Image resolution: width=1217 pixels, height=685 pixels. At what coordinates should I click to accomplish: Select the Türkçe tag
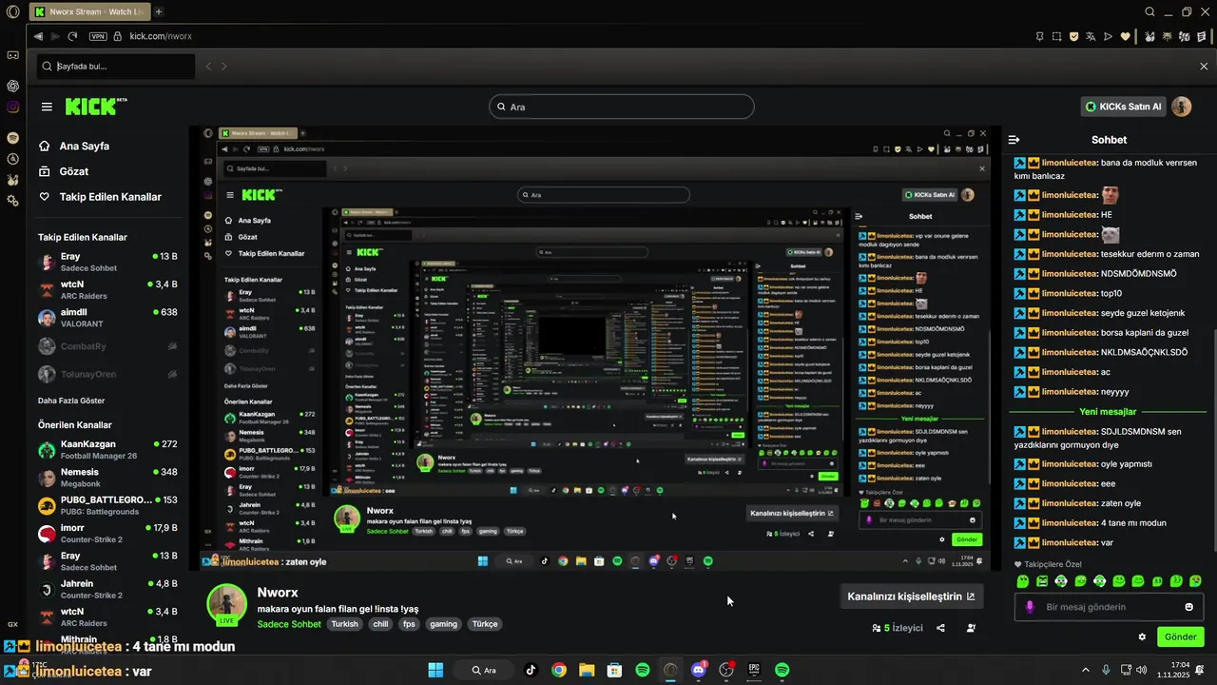(485, 624)
